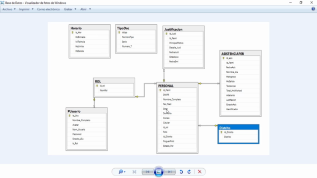Click the key icon in ASISTENCIAPER table
The image size is (317, 178).
pos(223,58)
